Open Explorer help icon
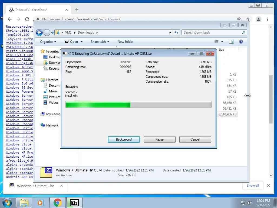This screenshot has width=277, height=208. (241, 42)
